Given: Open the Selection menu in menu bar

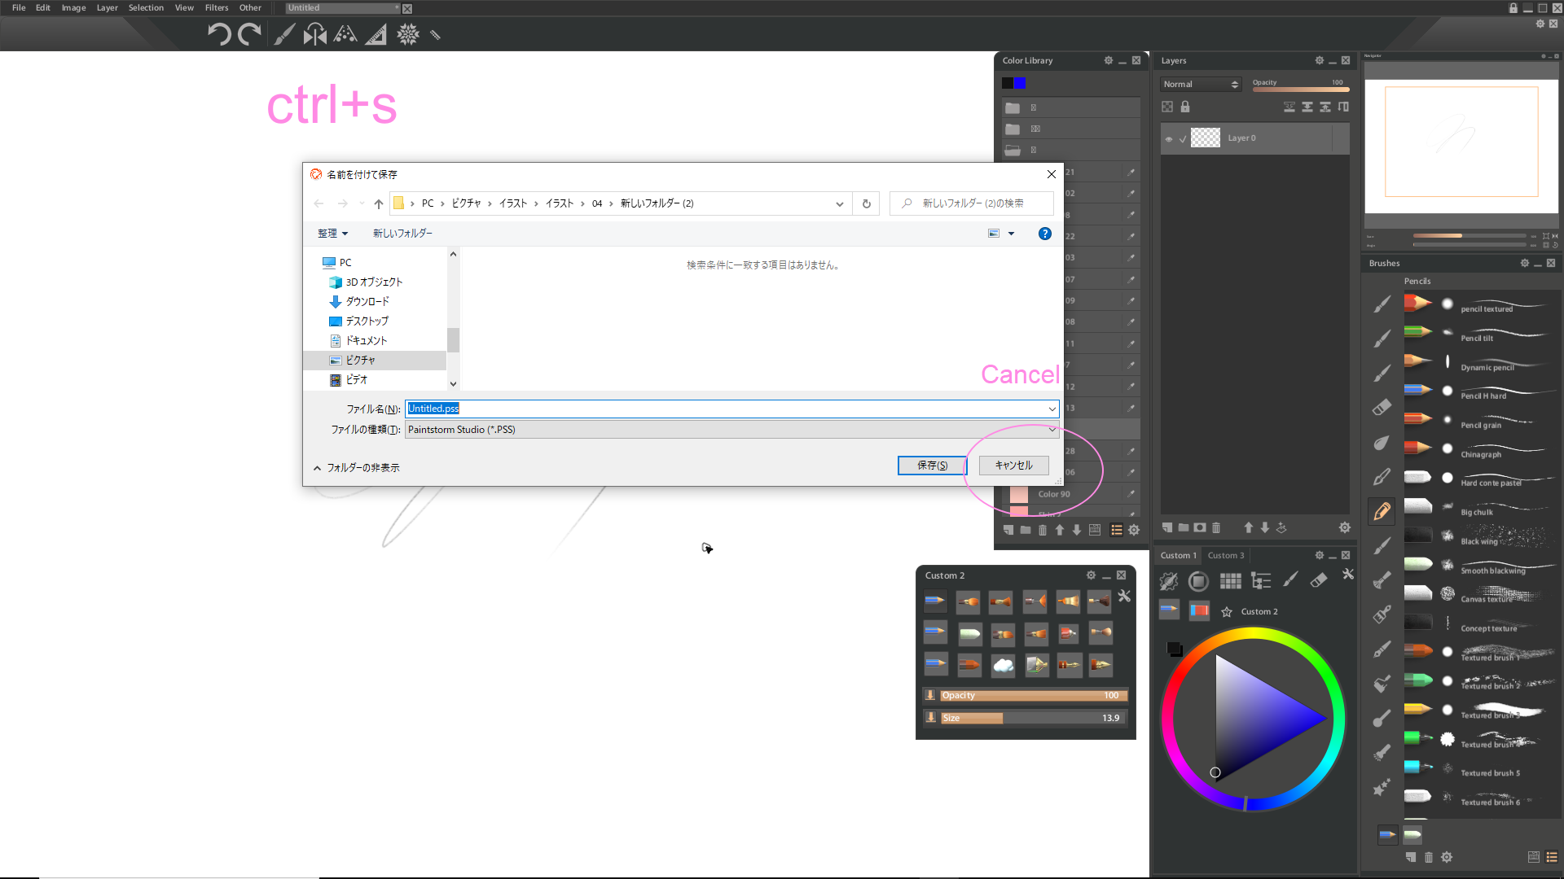Looking at the screenshot, I should pos(145,7).
